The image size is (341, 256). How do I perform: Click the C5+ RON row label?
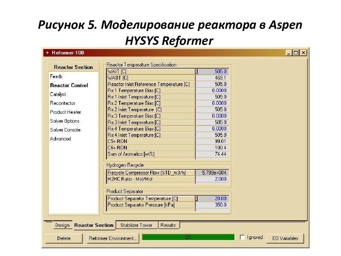pyautogui.click(x=117, y=141)
